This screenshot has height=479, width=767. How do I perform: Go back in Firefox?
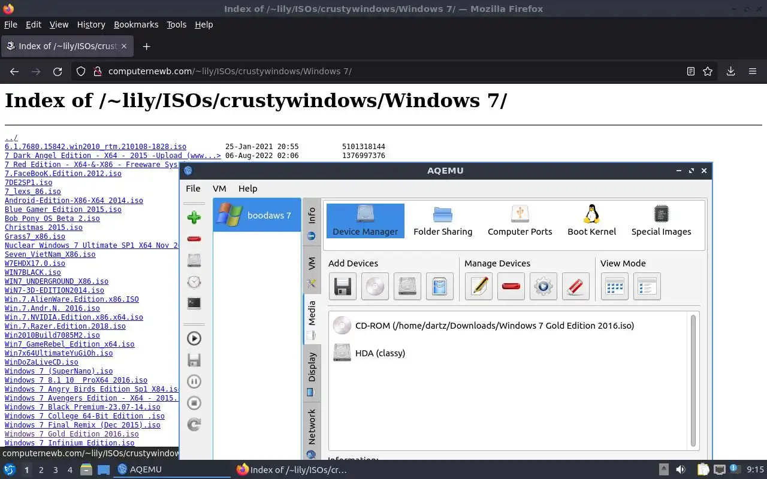pyautogui.click(x=14, y=71)
